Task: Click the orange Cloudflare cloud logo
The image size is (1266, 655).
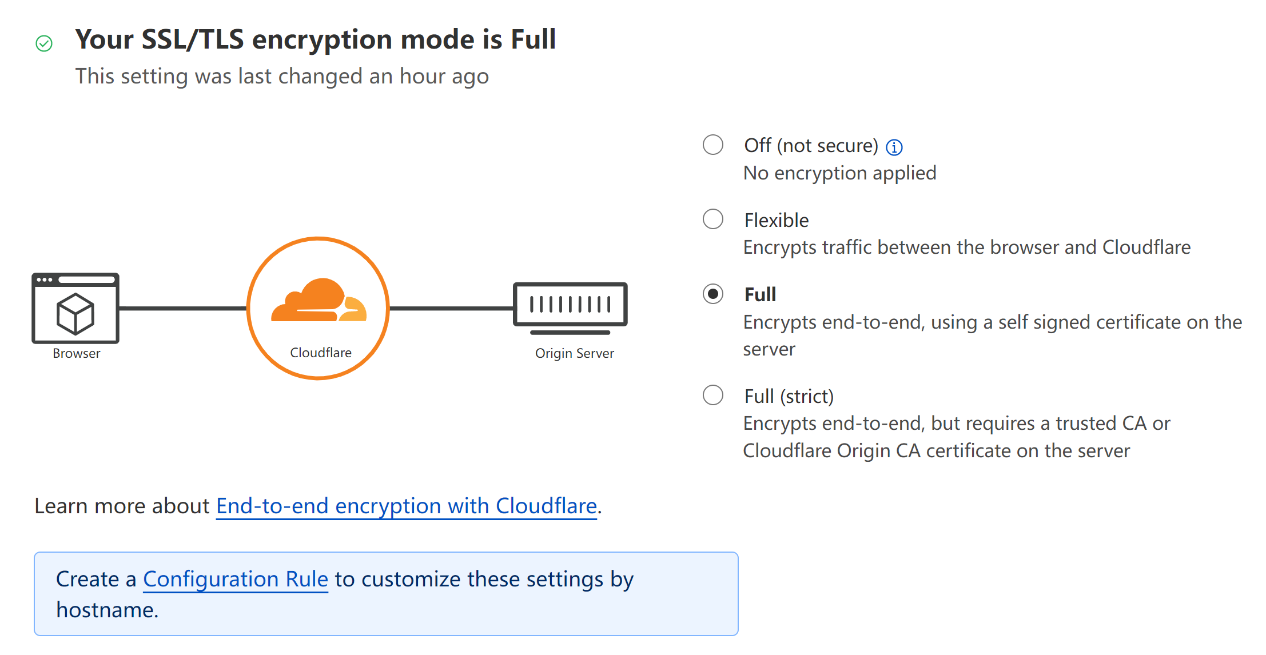Action: (319, 301)
